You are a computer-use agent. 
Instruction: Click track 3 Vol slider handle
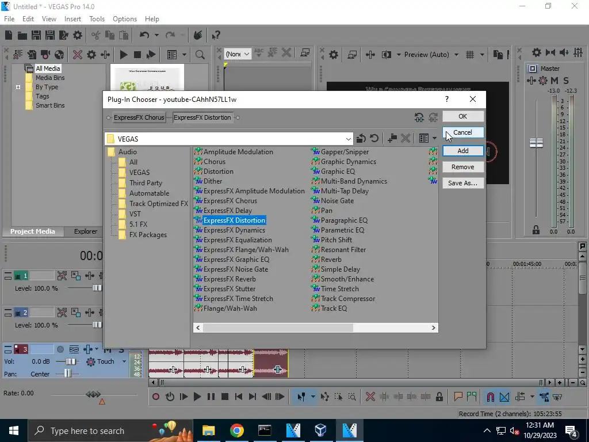pyautogui.click(x=71, y=361)
